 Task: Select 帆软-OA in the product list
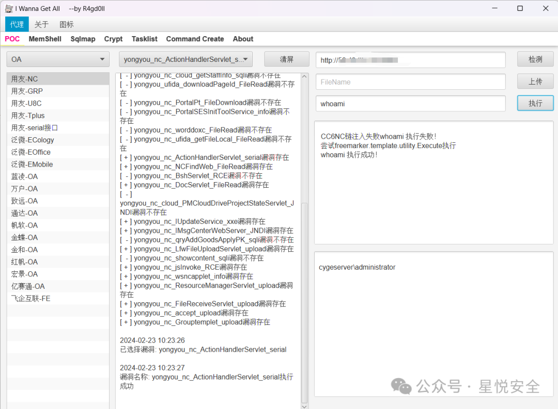[x=58, y=225]
